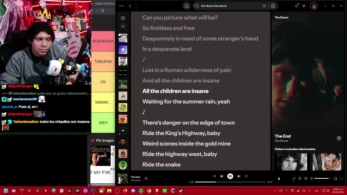The image size is (347, 195).
Task: Open The End title in right panel
Action: coord(282,136)
